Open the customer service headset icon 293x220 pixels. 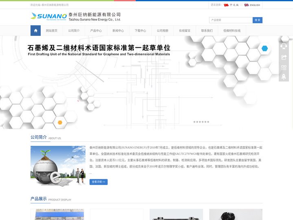click(284, 46)
